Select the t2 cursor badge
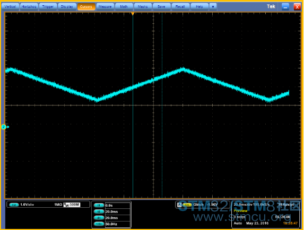The image size is (304, 230). coord(99,211)
